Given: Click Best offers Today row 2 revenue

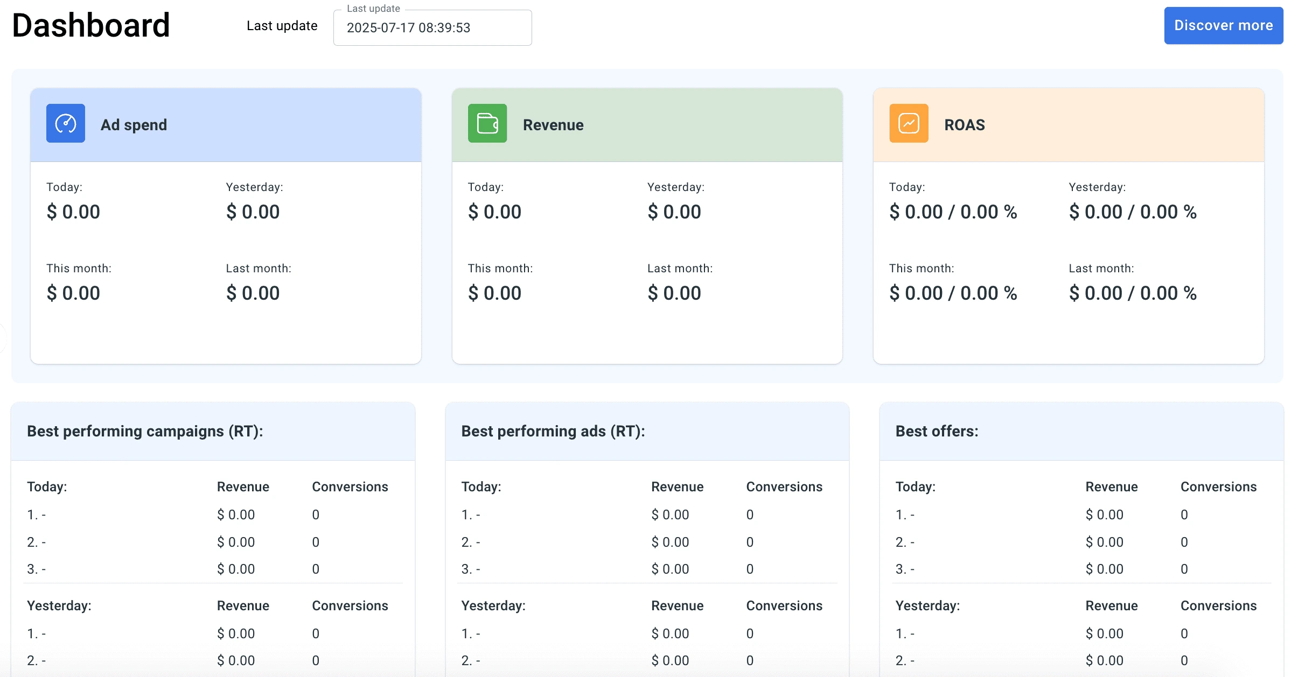Looking at the screenshot, I should pos(1104,542).
